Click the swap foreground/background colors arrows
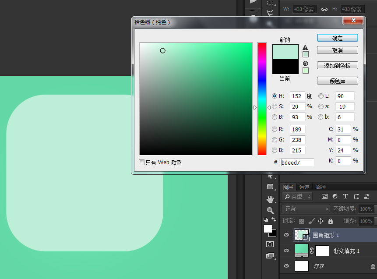 pos(274,219)
